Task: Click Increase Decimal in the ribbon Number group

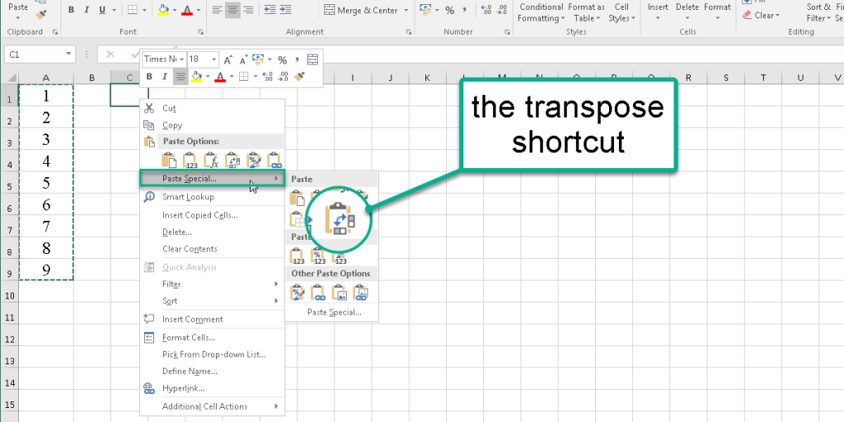Action: point(486,10)
